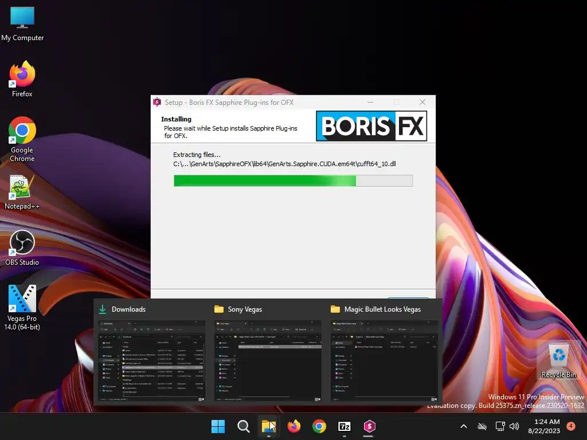Open Notepad++ desktop shortcut

pos(22,192)
